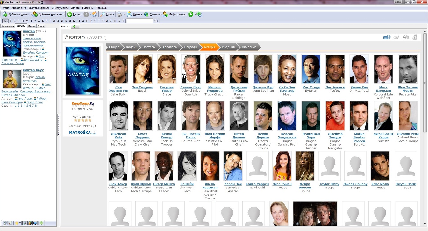The height and width of the screenshot is (231, 428).
Task: Click the green play button icon
Action: coord(190,14)
